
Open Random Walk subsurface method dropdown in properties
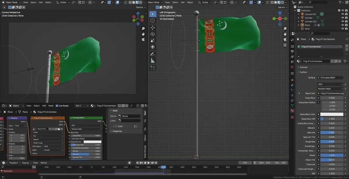coord(330,89)
